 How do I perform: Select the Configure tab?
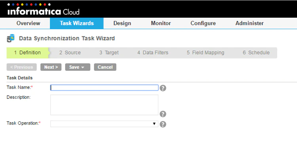[203, 23]
